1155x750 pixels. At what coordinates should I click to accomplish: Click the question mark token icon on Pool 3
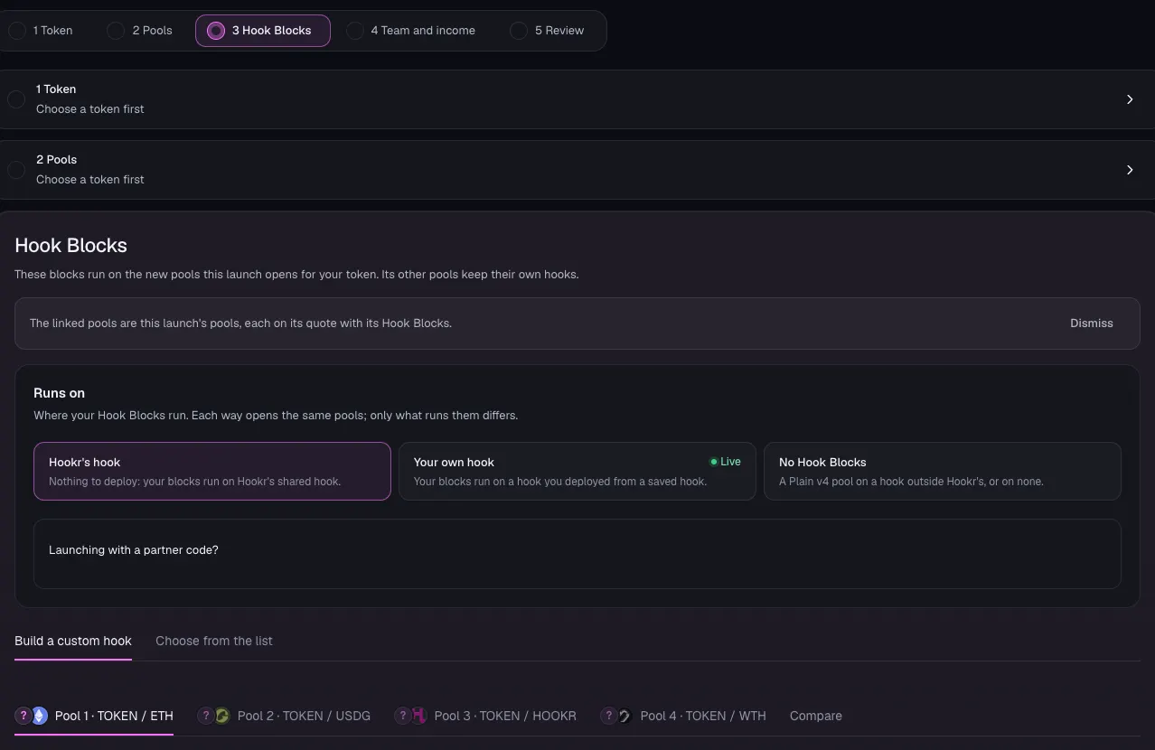402,716
